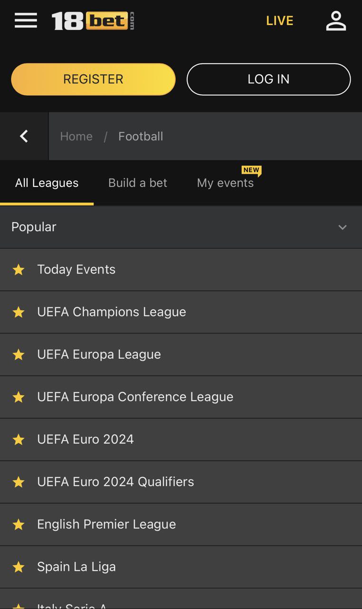Open UEFA Europa Conference League
Image resolution: width=362 pixels, height=609 pixels.
(x=135, y=397)
